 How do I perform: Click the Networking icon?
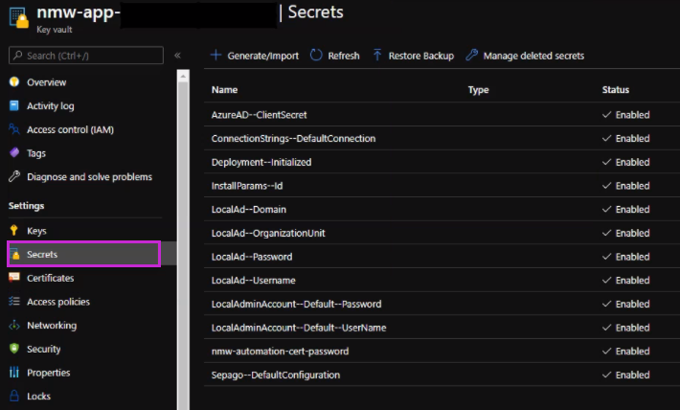point(14,325)
